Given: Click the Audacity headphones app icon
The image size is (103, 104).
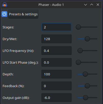Looking at the screenshot, I should tap(5, 5).
